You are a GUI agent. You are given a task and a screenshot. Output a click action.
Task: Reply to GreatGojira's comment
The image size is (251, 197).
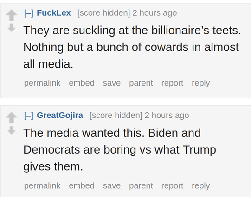[201, 186]
